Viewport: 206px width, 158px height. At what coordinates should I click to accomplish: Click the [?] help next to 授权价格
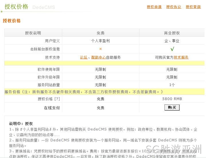pyautogui.click(x=57, y=99)
